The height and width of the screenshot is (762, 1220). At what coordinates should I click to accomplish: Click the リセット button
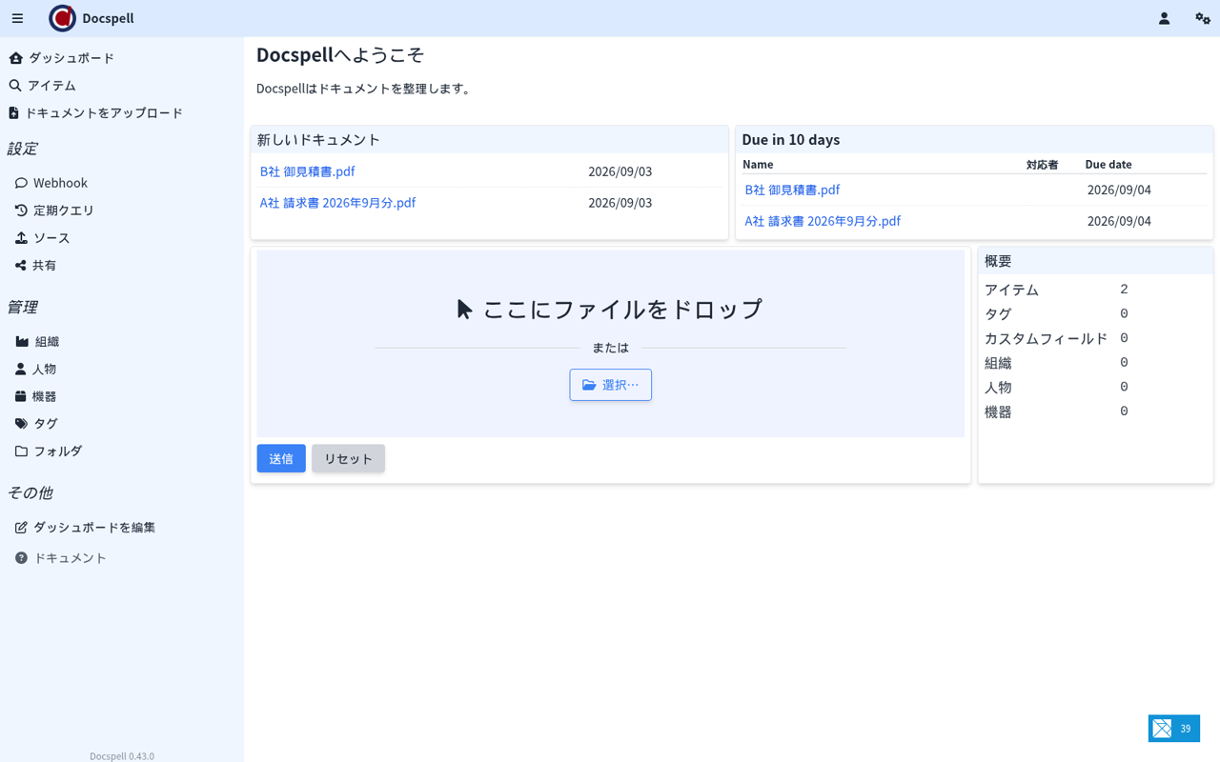click(348, 458)
